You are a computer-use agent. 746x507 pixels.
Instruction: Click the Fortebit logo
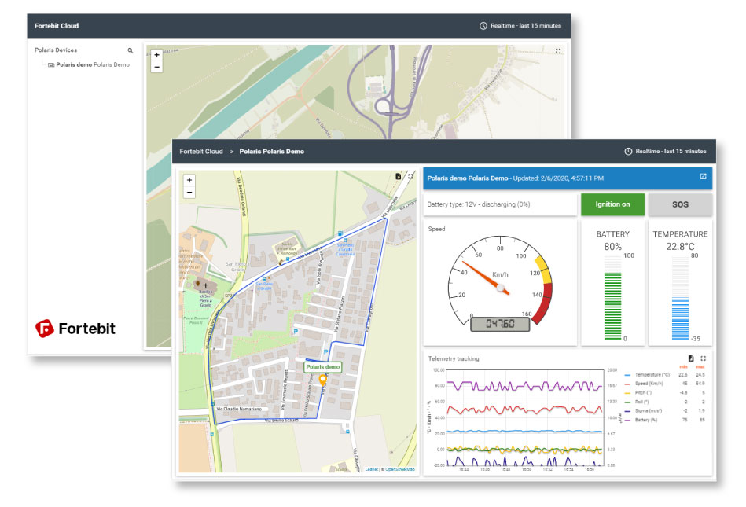tap(75, 328)
